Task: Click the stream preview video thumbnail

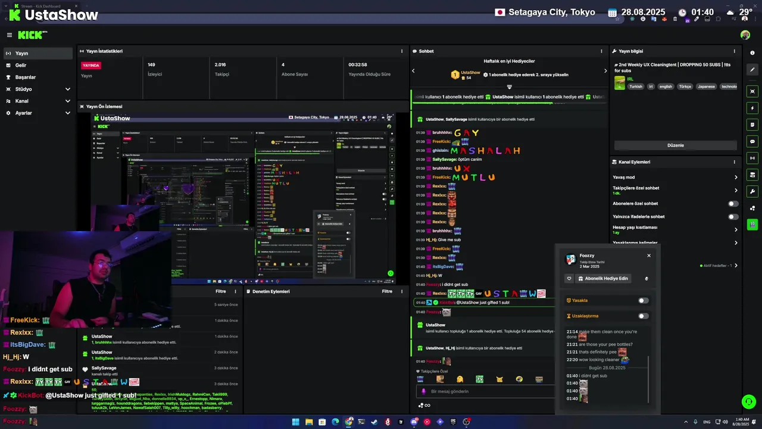Action: 243,198
